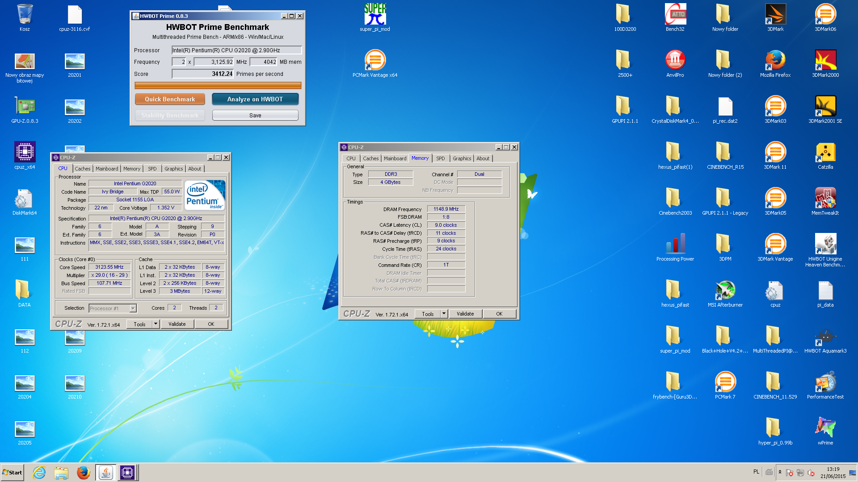Viewport: 858px width, 482px height.
Task: Click CPU-Z taskbar button
Action: coord(127,472)
